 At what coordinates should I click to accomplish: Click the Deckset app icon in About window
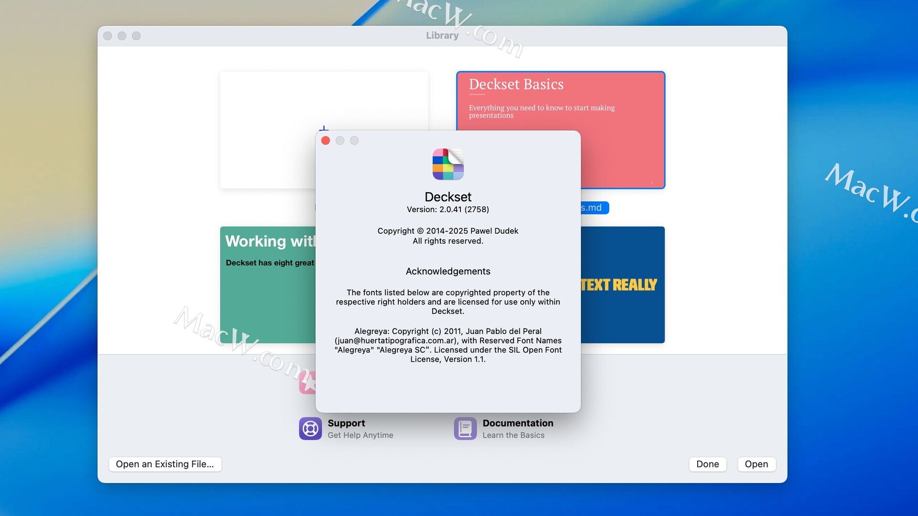(448, 164)
